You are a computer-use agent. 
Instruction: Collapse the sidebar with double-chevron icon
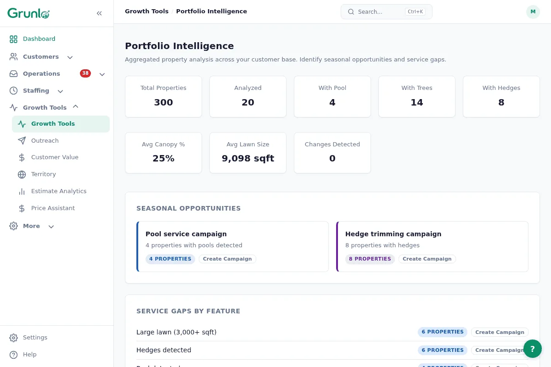[99, 13]
